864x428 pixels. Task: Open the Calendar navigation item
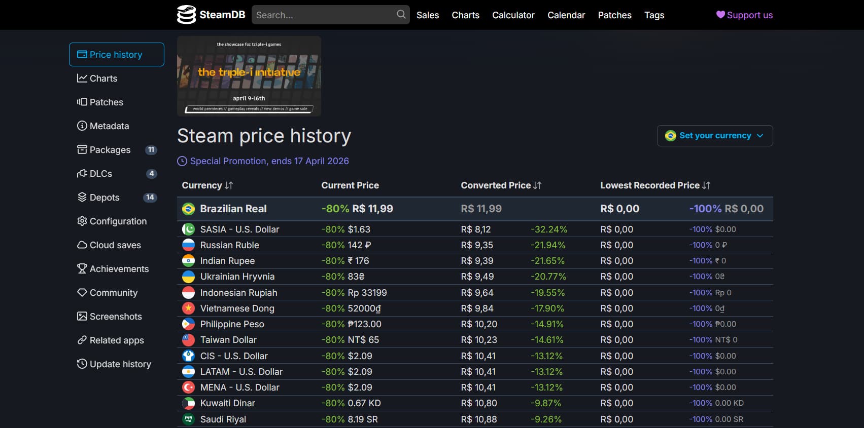566,15
